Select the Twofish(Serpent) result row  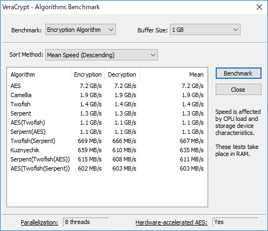(x=107, y=141)
